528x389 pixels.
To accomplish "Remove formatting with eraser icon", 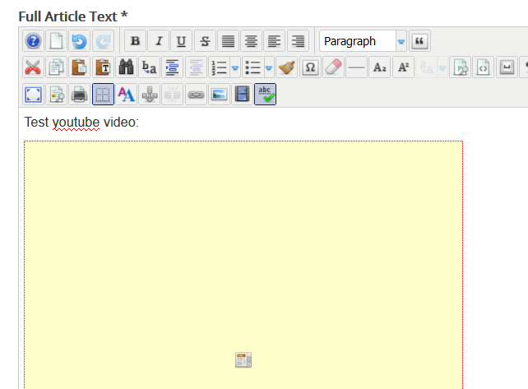I will pyautogui.click(x=333, y=67).
